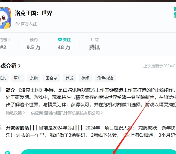This screenshot has width=176, height=154.
Task: Click the 预约 9.5 万 stat
Action: pyautogui.click(x=33, y=44)
